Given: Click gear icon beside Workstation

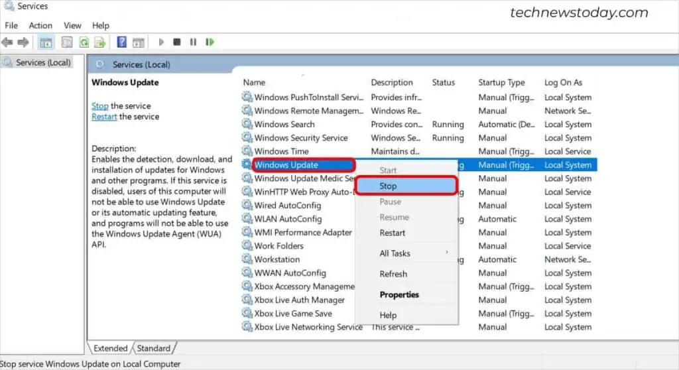Looking at the screenshot, I should [x=247, y=259].
